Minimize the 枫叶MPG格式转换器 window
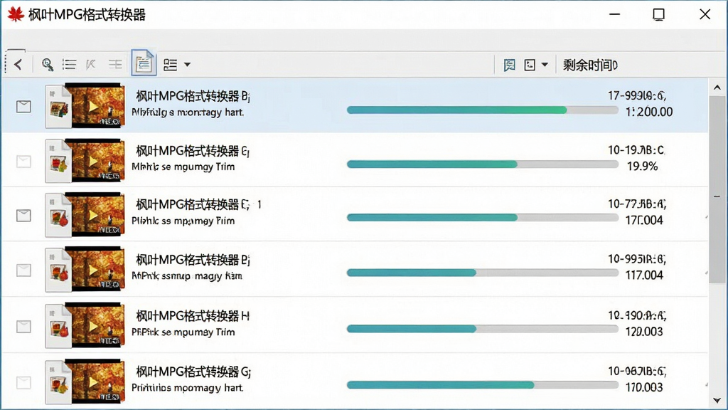The width and height of the screenshot is (728, 410). (615, 14)
